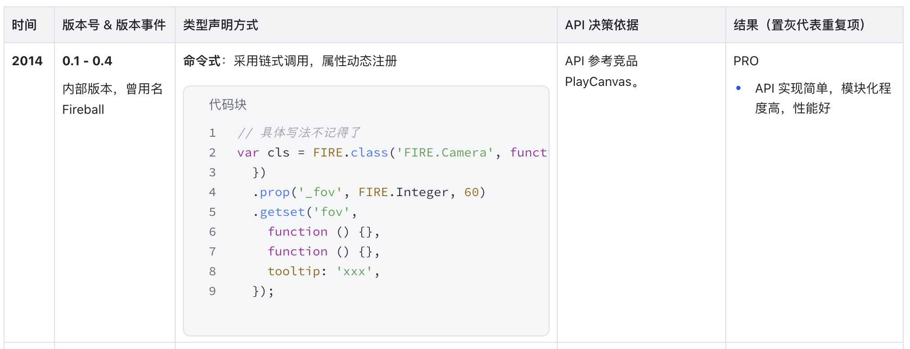Click the 类型声明方式 column header
The image size is (910, 349).
coord(221,25)
